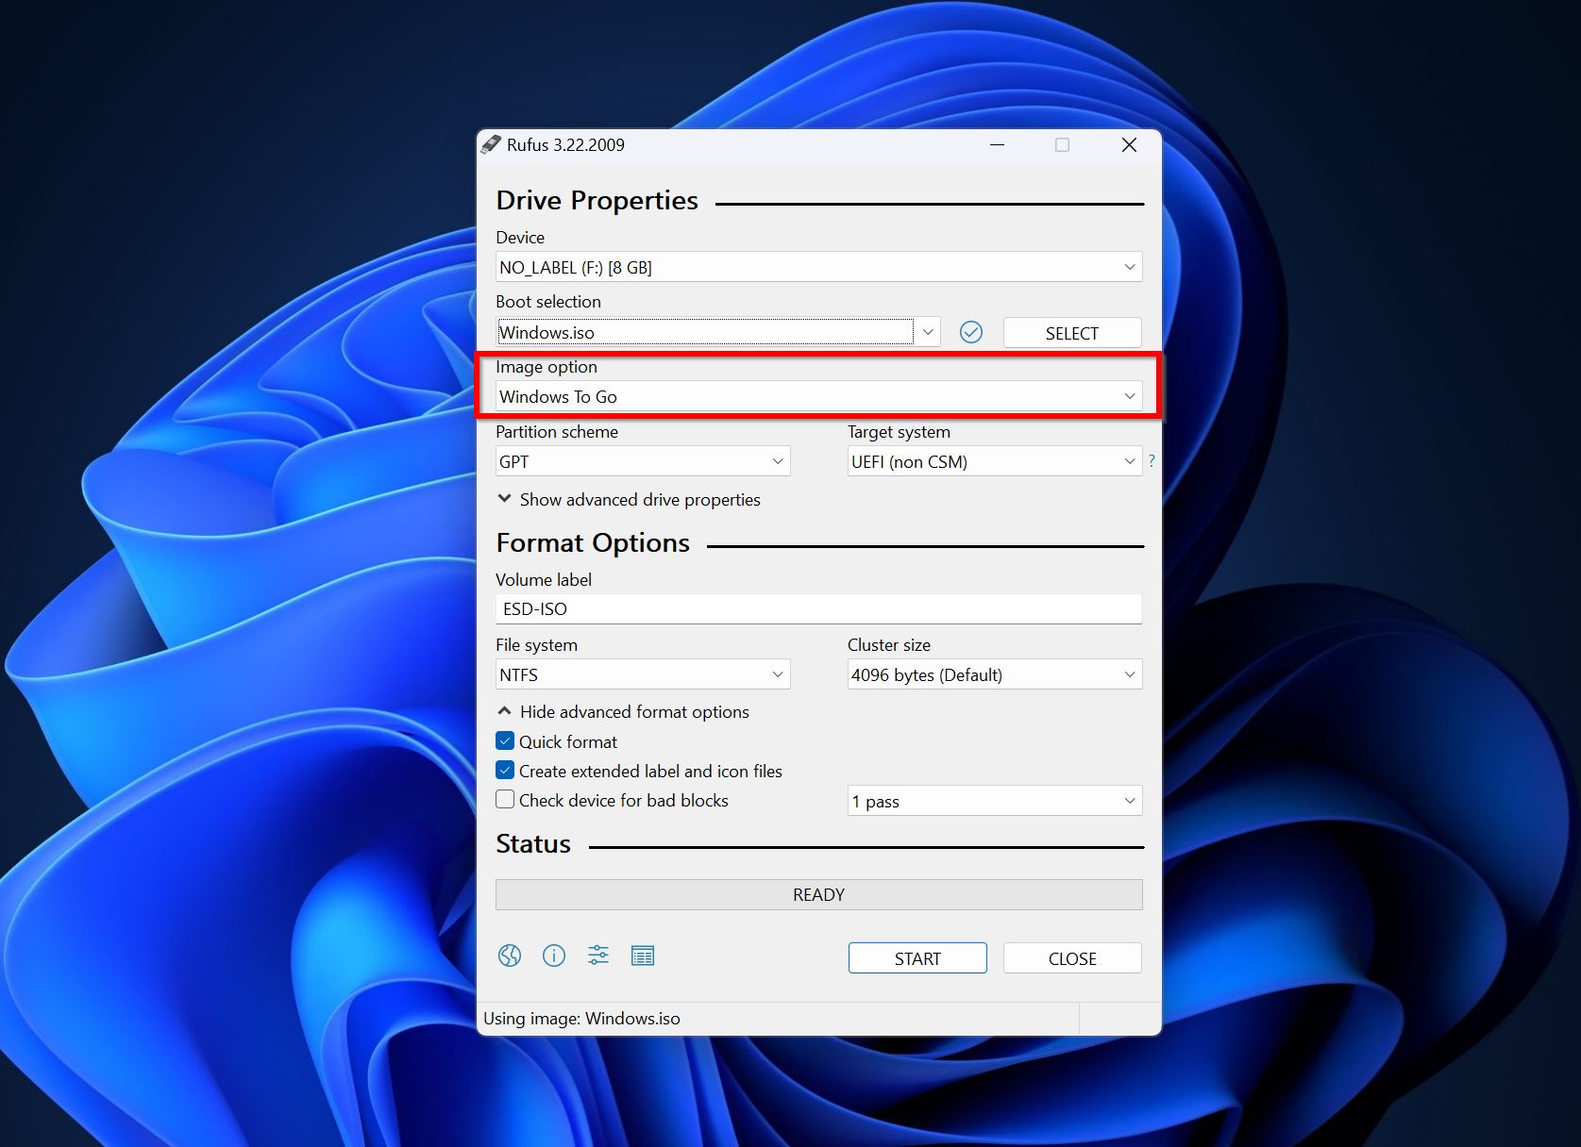Click the Drive Properties heading
The height and width of the screenshot is (1147, 1581).
point(597,200)
